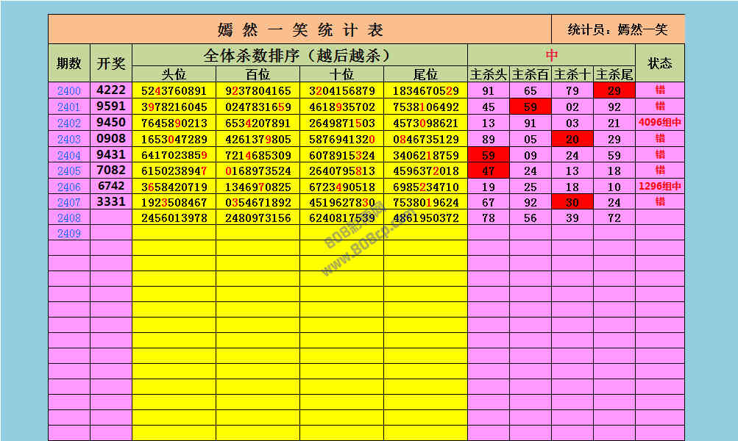Image resolution: width=738 pixels, height=441 pixels.
Task: Select the empty period 2409 link
Action: pos(69,234)
